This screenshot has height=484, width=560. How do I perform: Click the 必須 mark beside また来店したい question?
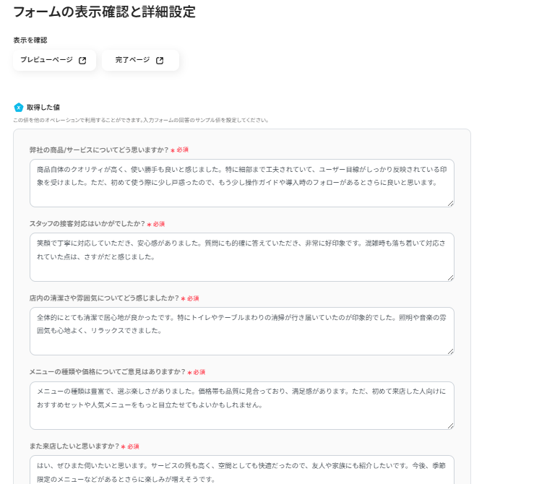coord(130,446)
